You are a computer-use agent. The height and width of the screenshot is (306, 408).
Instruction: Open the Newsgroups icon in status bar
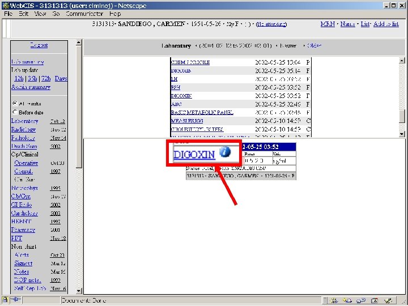click(361, 300)
